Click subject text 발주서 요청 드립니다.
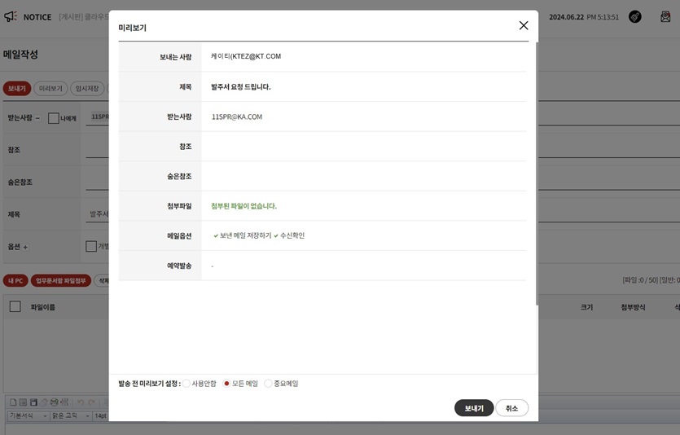The width and height of the screenshot is (680, 435). point(241,86)
